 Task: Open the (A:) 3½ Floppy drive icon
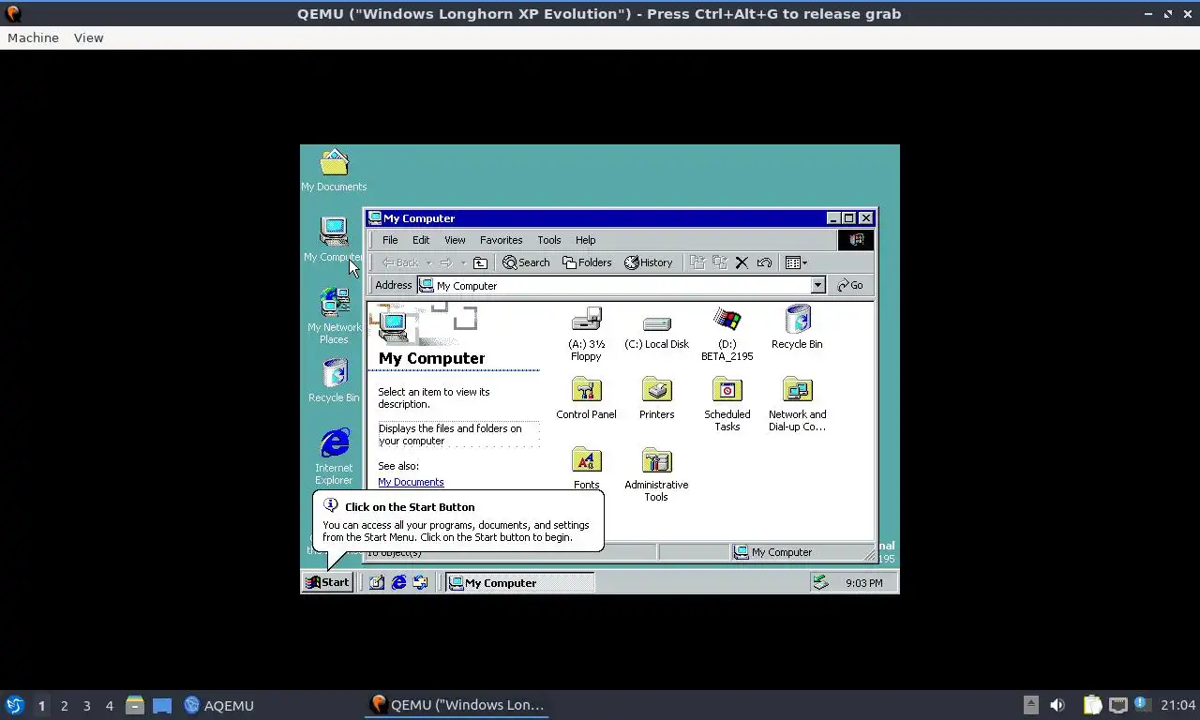(586, 321)
